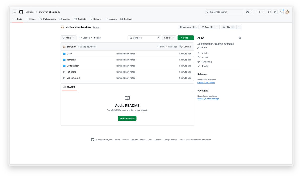Open the Template folder

tap(71, 60)
